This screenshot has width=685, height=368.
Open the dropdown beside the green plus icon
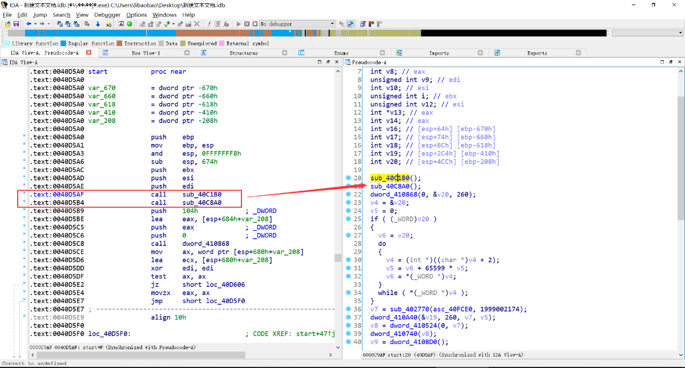point(173,24)
